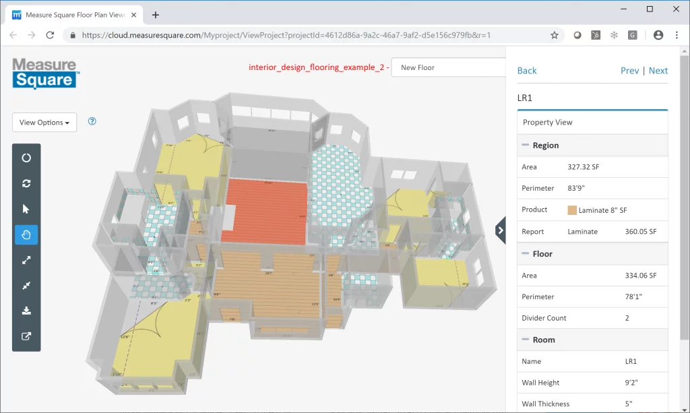Click the refresh arrows tool icon

pyautogui.click(x=26, y=183)
